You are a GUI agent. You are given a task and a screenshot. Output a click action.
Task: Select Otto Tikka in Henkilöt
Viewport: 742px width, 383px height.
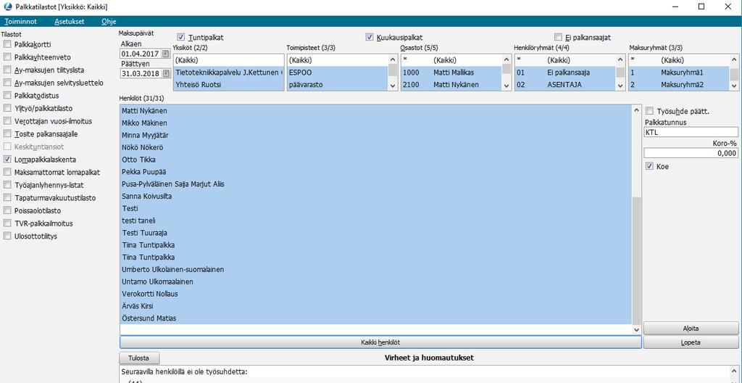tap(376, 160)
